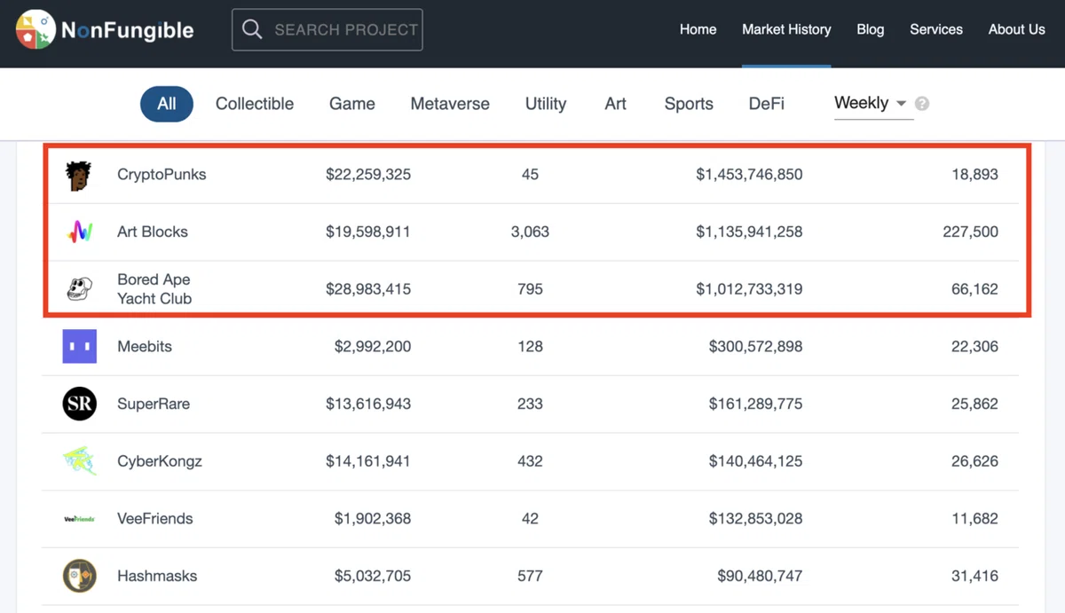Click the SuperRare value $13,616,943
The image size is (1065, 613).
(368, 404)
